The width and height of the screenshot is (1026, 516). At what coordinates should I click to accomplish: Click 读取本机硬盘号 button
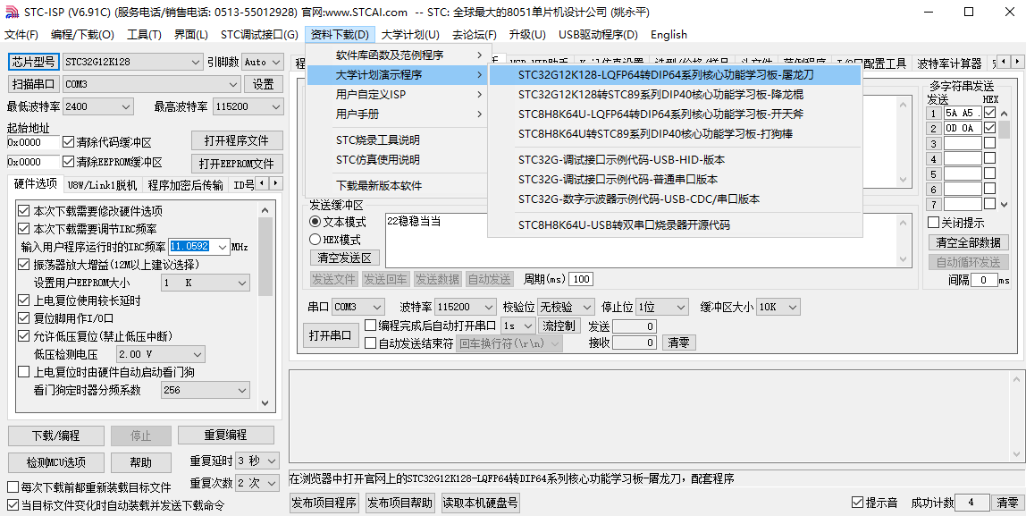tap(480, 503)
